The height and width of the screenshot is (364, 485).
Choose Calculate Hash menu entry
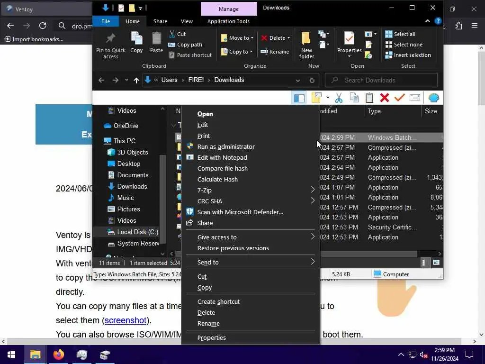click(x=251, y=179)
